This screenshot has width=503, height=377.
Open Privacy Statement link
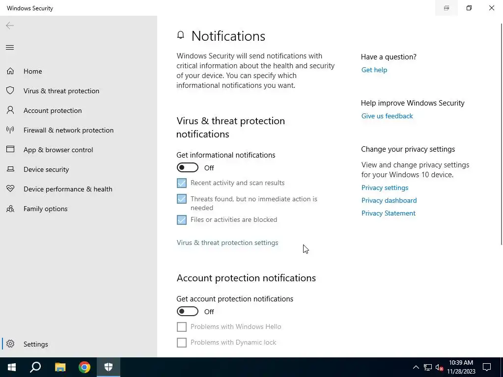pos(388,213)
